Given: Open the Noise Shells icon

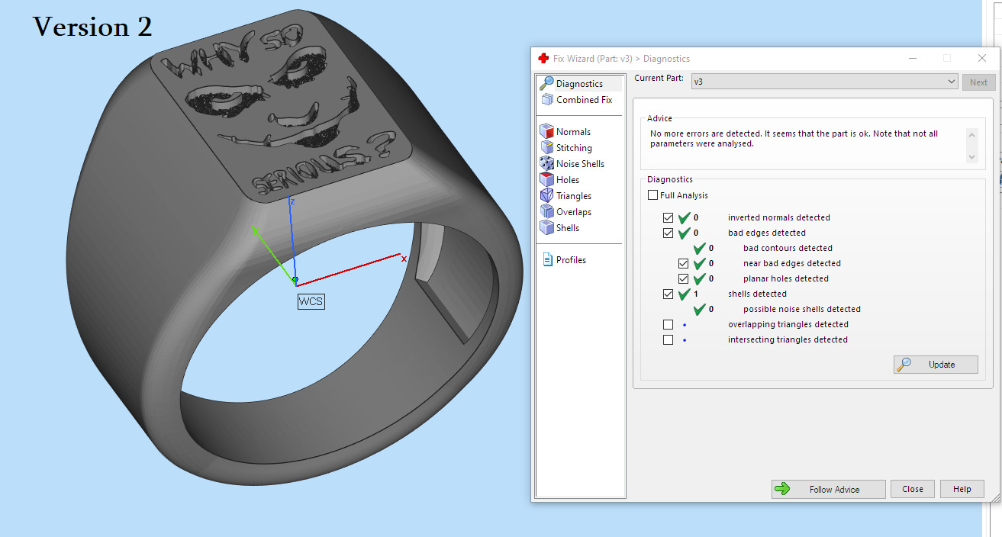Looking at the screenshot, I should tap(546, 164).
